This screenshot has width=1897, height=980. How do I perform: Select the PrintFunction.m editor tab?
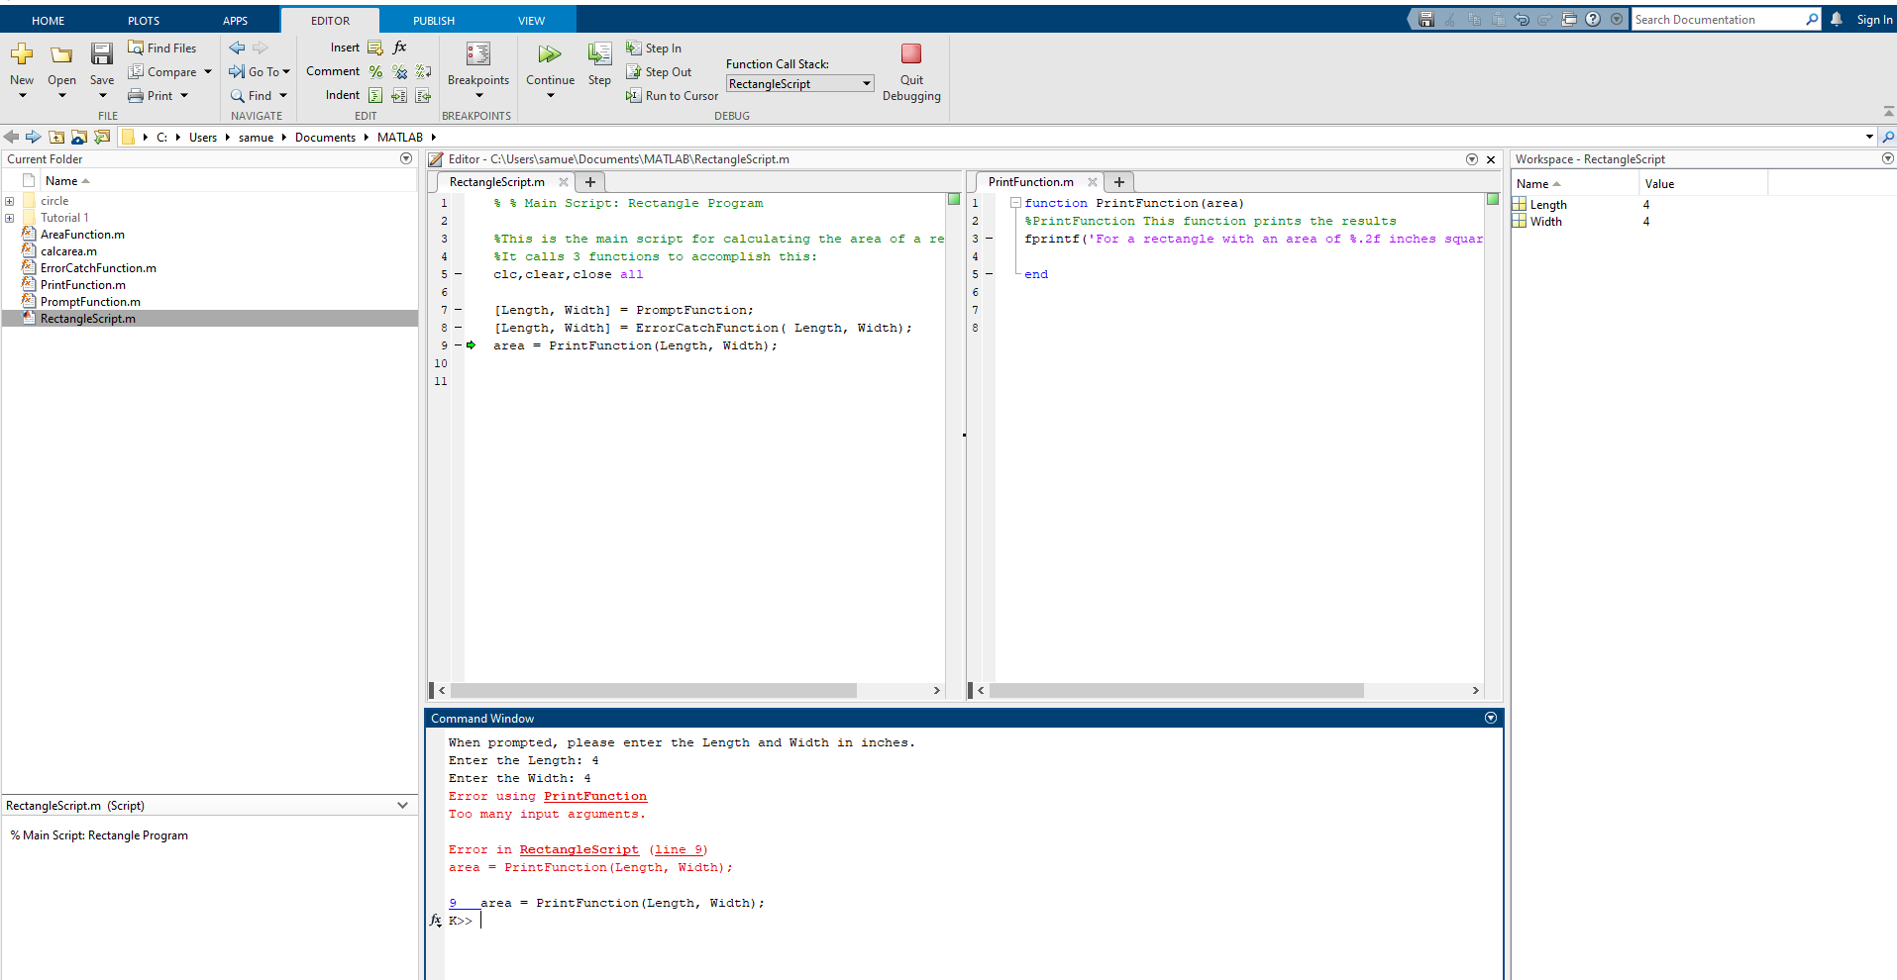(x=1030, y=182)
